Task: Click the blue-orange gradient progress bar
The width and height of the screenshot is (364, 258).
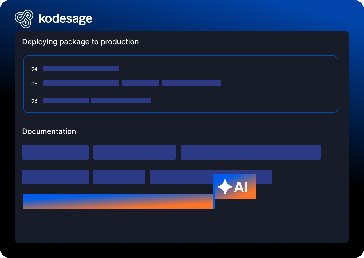Action: (x=118, y=201)
